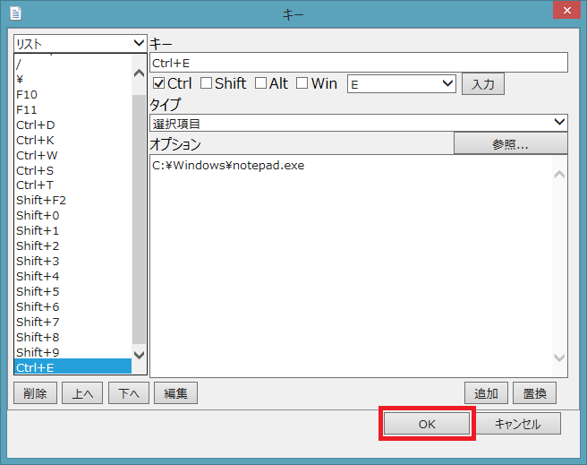
Task: Click the 削除 button
Action: click(x=36, y=392)
